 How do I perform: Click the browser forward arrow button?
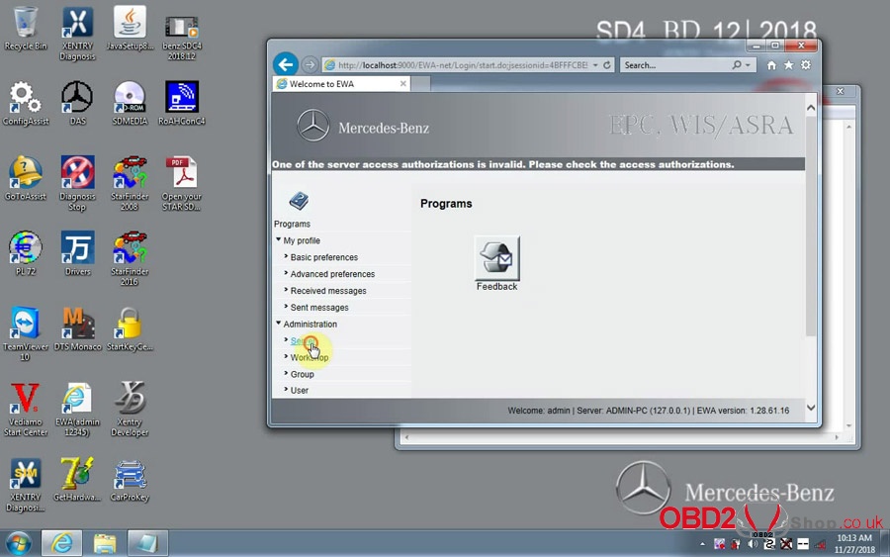310,64
